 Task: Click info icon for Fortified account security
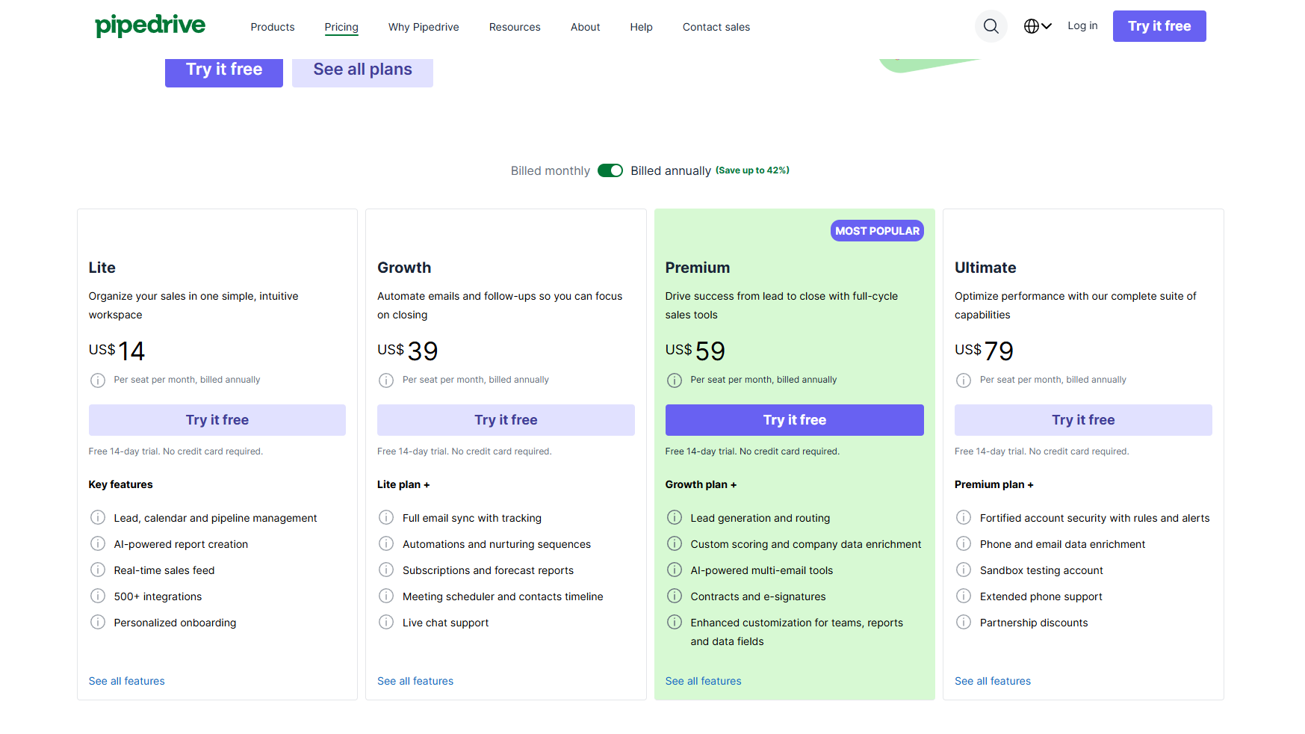coord(964,517)
